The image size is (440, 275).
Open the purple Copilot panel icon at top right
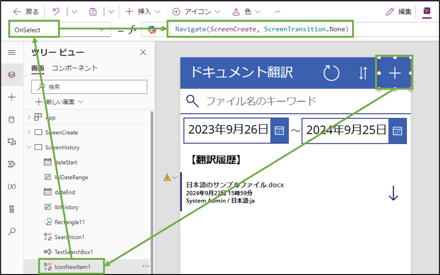[x=427, y=12]
